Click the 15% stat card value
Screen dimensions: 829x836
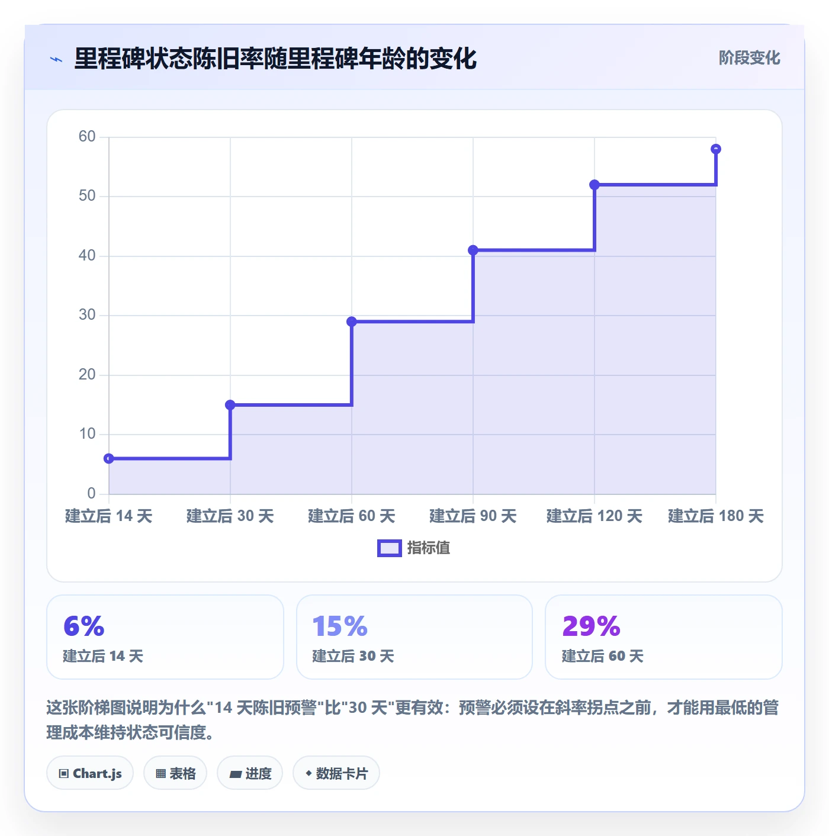[x=340, y=626]
